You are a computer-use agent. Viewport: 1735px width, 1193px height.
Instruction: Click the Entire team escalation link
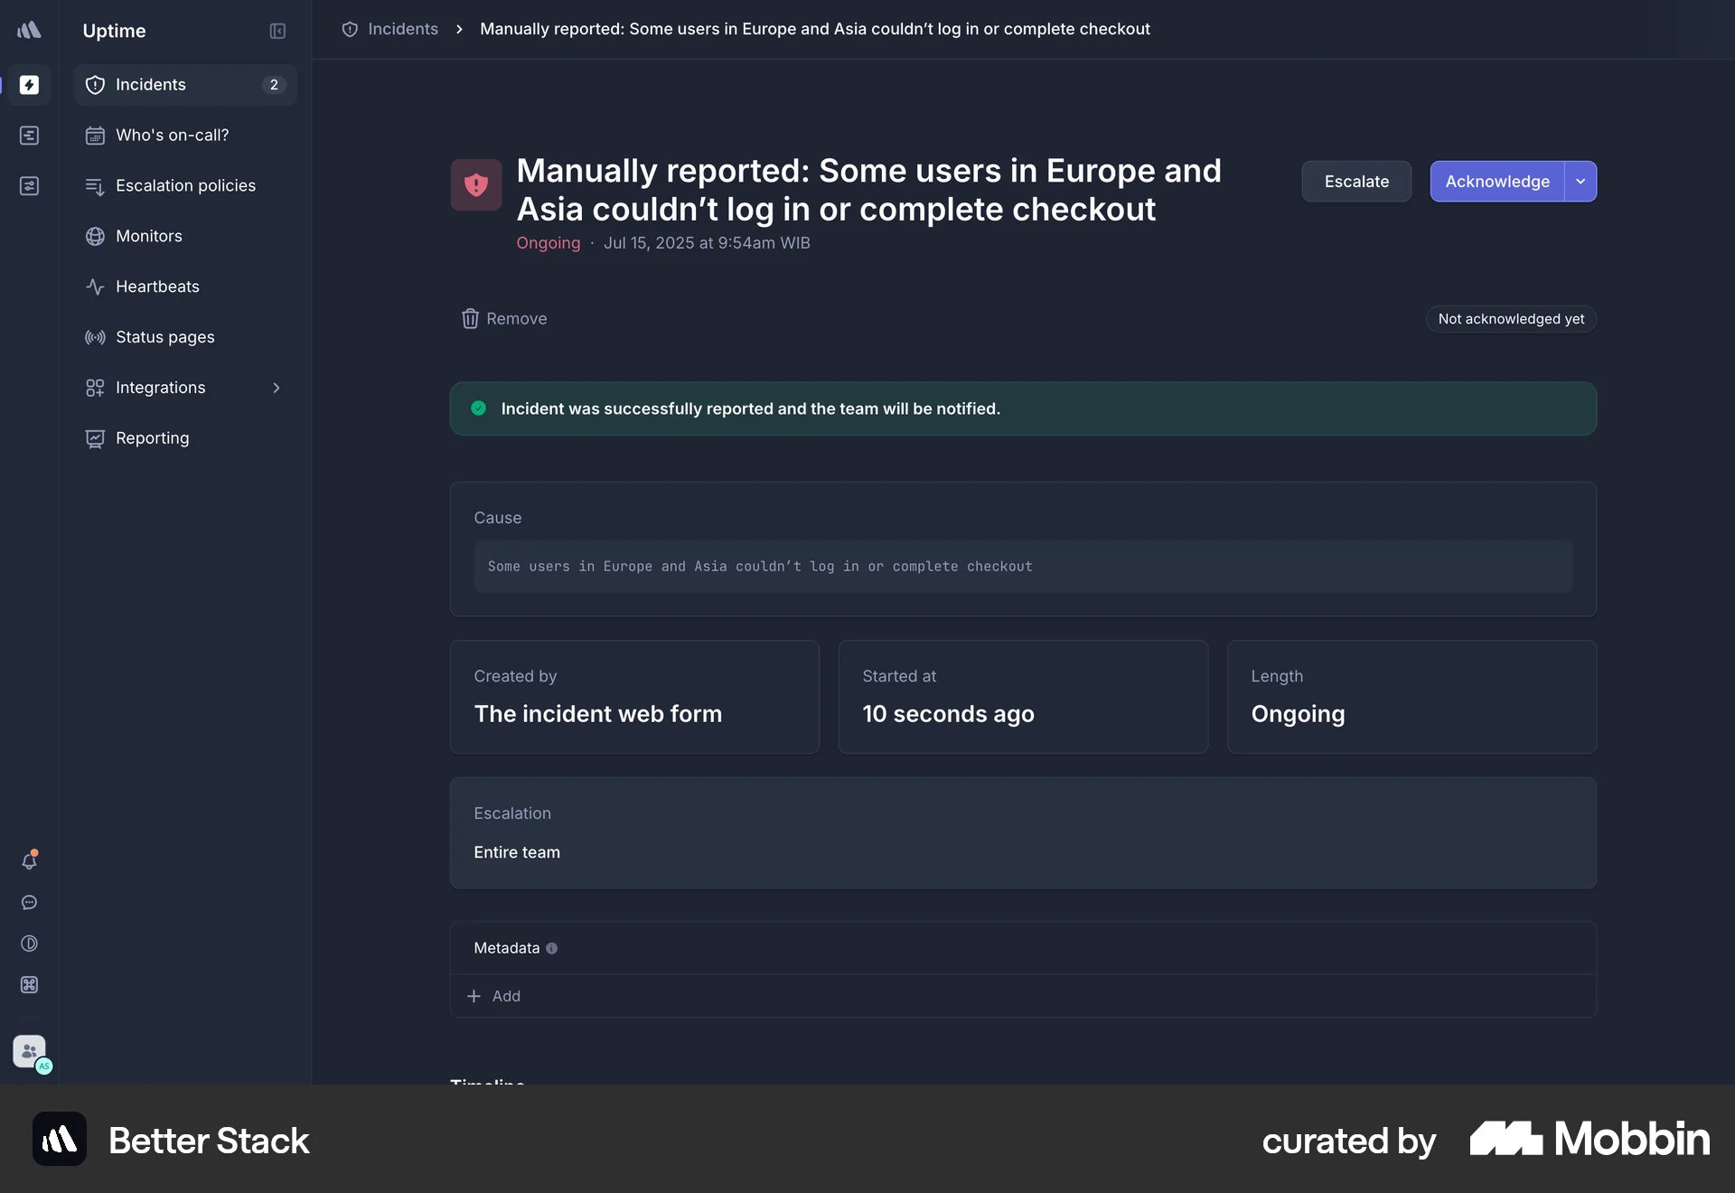517,851
